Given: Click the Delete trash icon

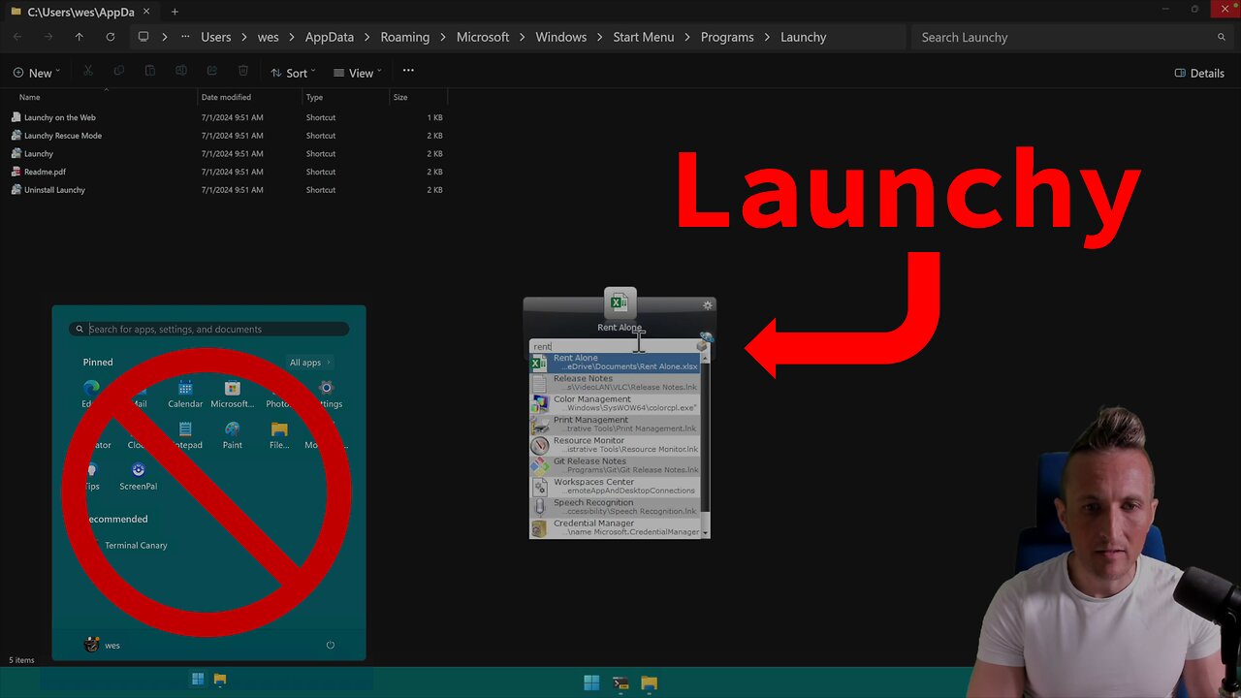Looking at the screenshot, I should 243,72.
